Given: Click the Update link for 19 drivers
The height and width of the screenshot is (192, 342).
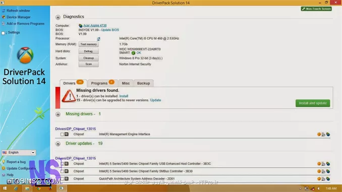Looking at the screenshot, I should [x=155, y=100].
